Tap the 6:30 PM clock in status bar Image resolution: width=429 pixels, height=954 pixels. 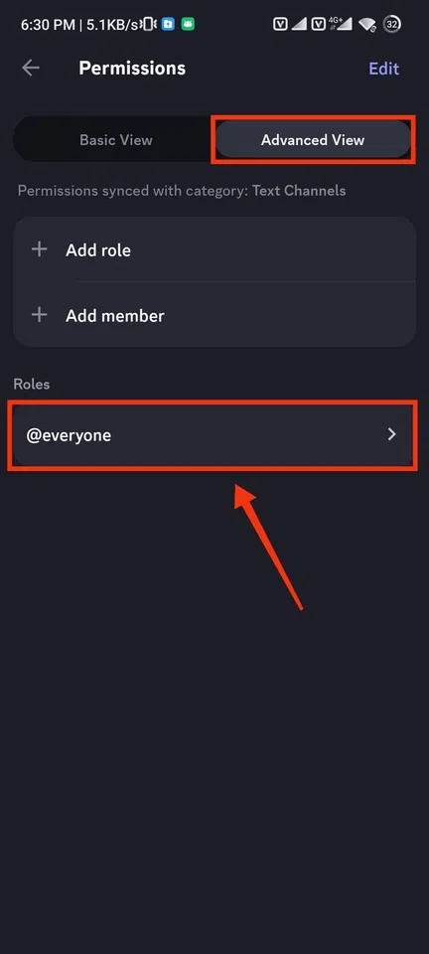pyautogui.click(x=48, y=25)
